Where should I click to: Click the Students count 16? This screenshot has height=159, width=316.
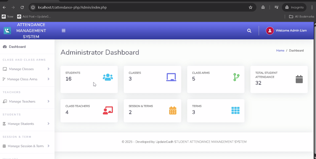pos(69,79)
